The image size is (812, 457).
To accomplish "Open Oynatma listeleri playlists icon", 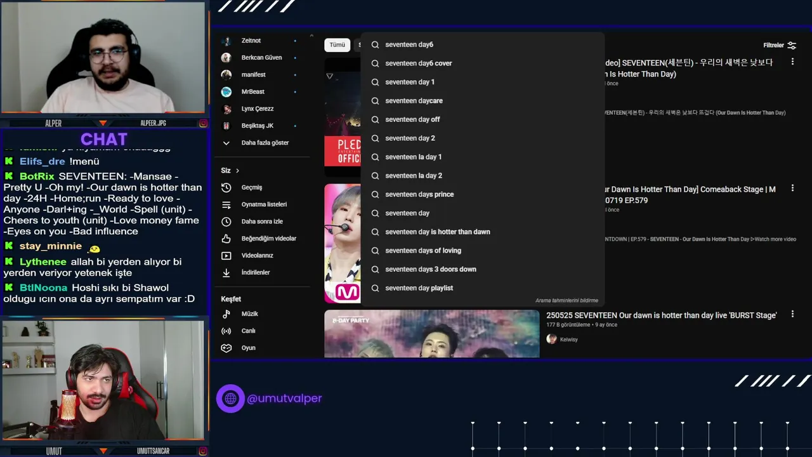I will [x=226, y=204].
